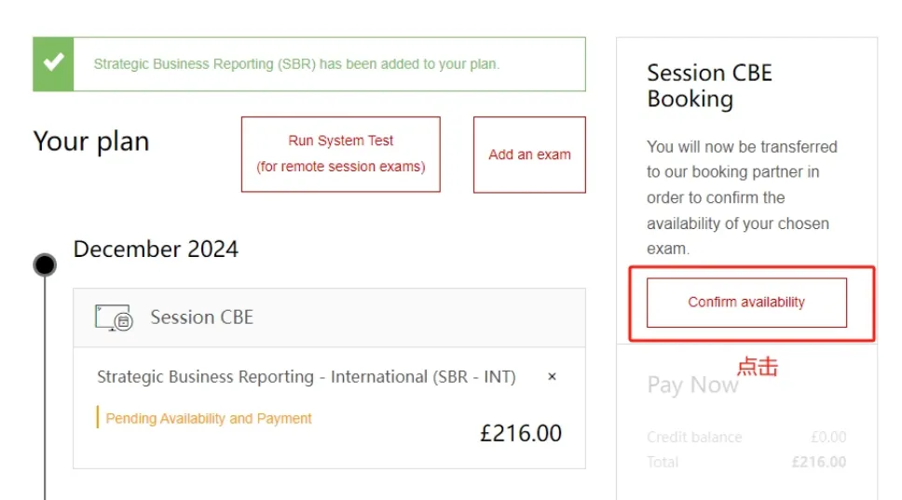Click the Total £216.00 amount

[x=818, y=462]
